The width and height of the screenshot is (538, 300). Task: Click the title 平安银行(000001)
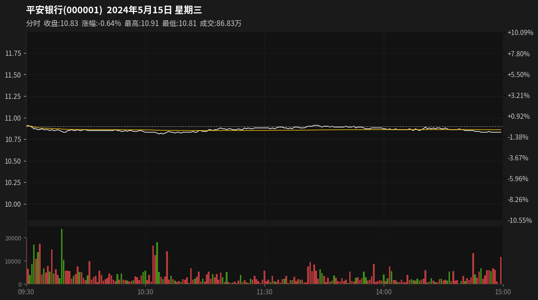(x=64, y=10)
